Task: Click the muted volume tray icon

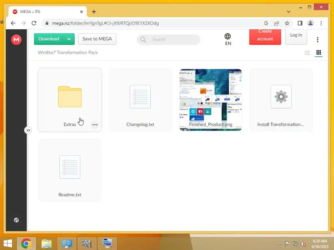Action: 303,244
